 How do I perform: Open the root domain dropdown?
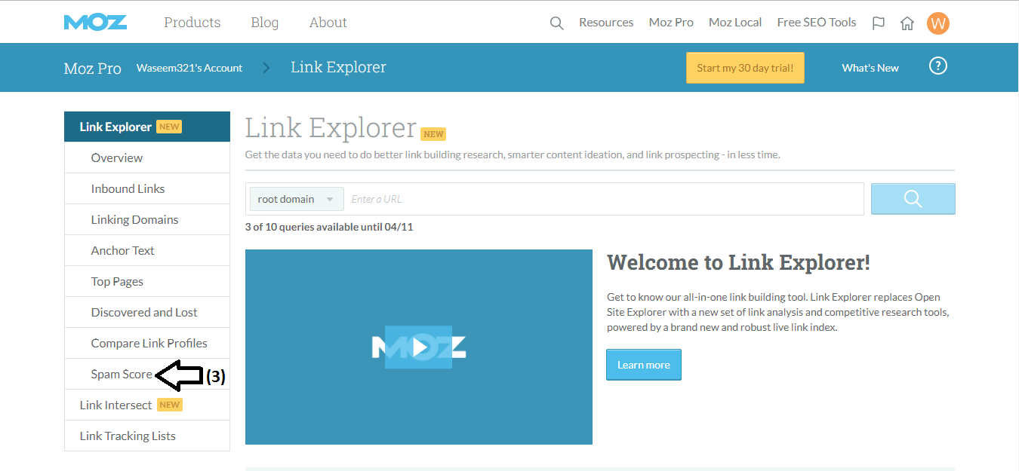[297, 199]
